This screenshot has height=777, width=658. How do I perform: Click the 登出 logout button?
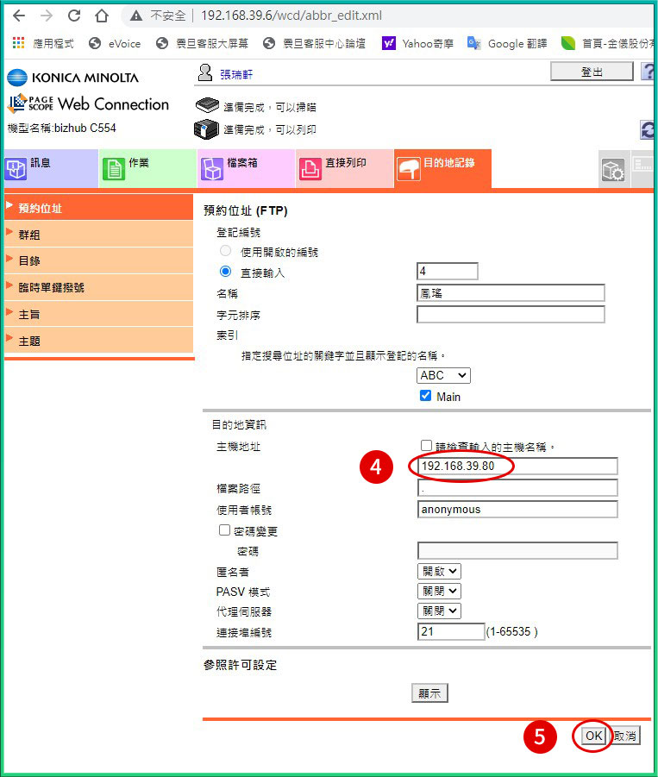point(592,72)
